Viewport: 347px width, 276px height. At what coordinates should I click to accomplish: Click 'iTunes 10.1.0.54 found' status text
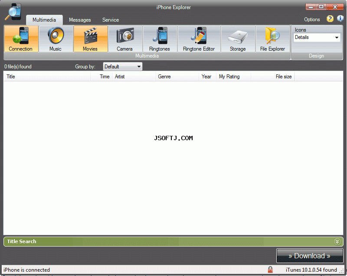(x=311, y=270)
